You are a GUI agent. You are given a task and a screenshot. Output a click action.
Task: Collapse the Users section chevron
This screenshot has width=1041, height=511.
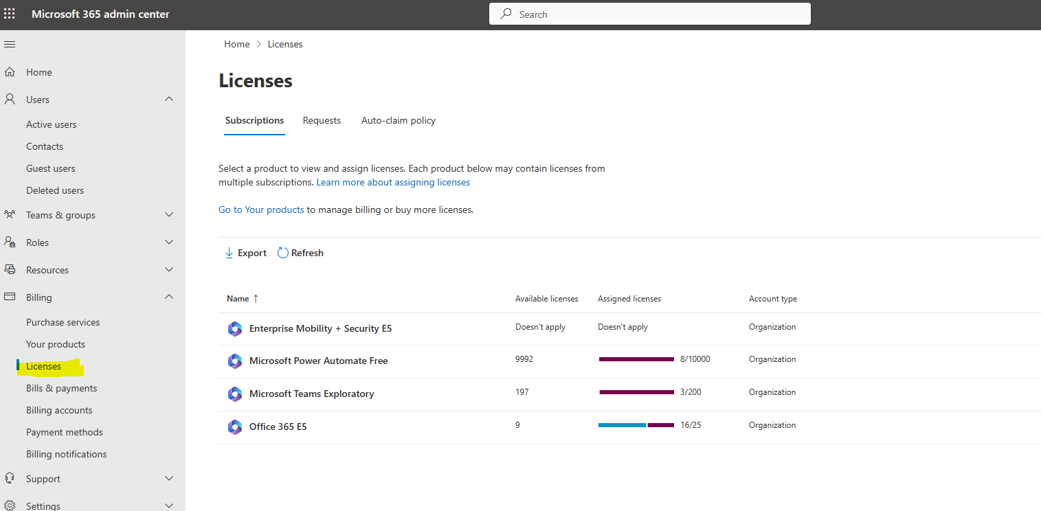pyautogui.click(x=169, y=99)
